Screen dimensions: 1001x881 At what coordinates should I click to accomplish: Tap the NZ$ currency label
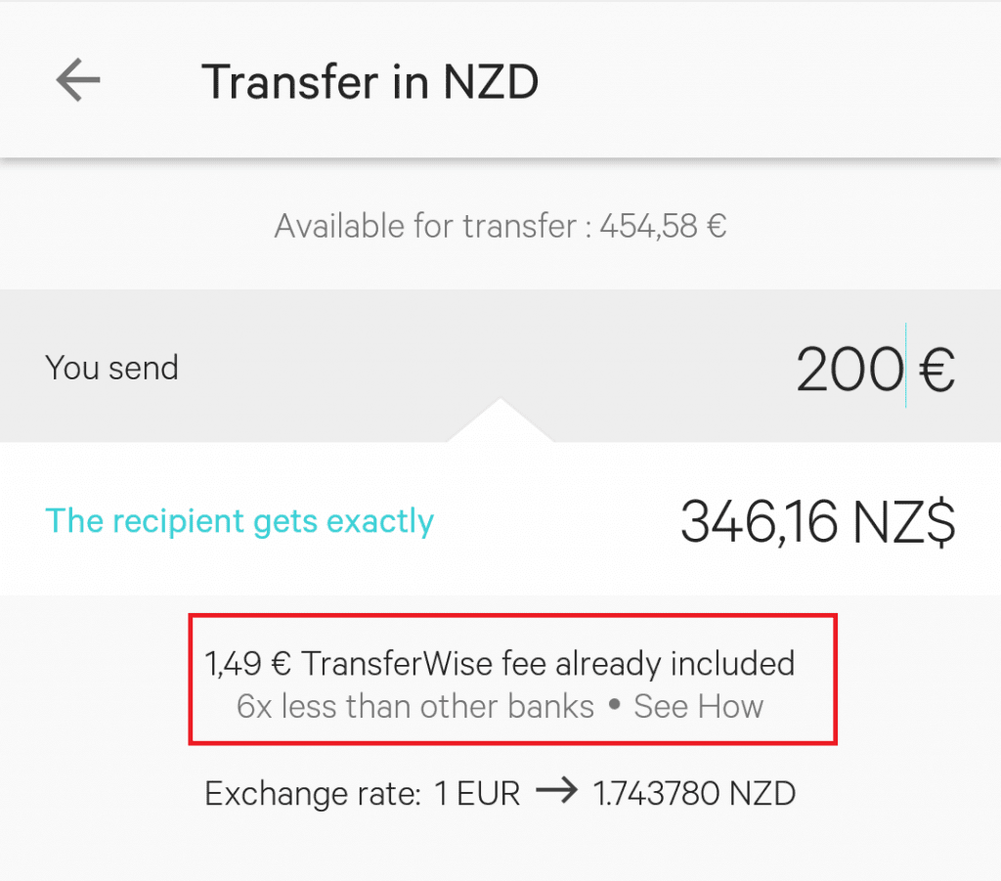click(904, 521)
